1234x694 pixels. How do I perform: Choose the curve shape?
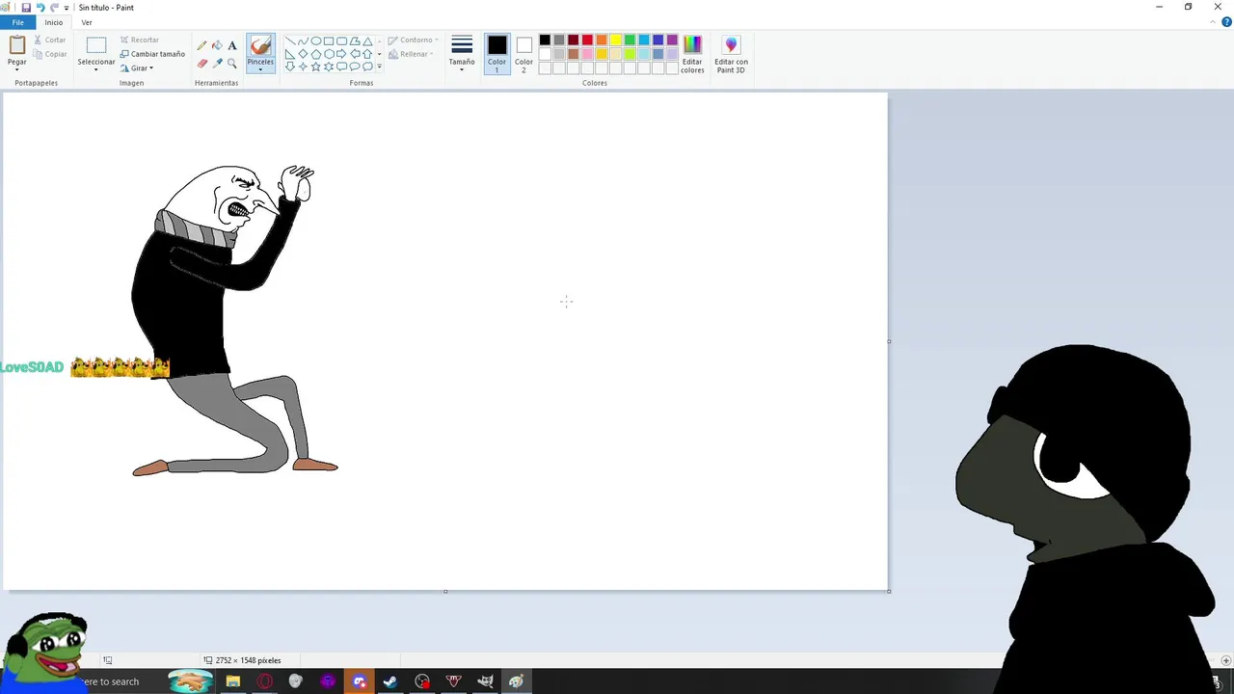click(x=303, y=41)
